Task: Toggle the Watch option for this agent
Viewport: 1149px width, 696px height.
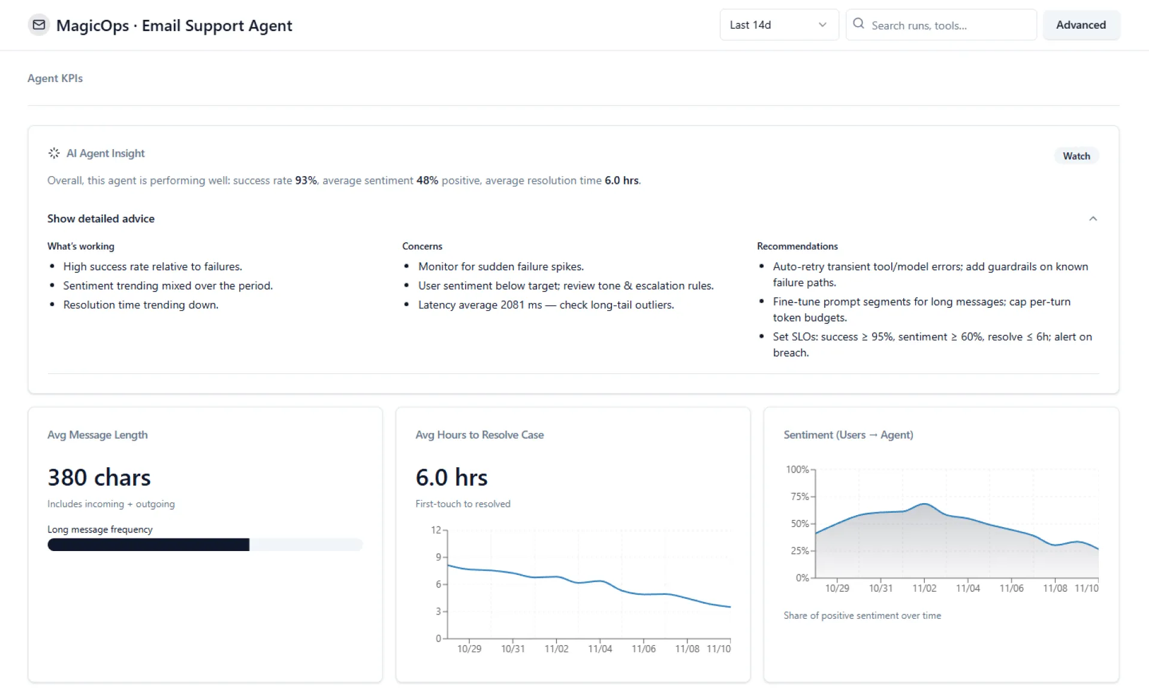Action: tap(1076, 155)
